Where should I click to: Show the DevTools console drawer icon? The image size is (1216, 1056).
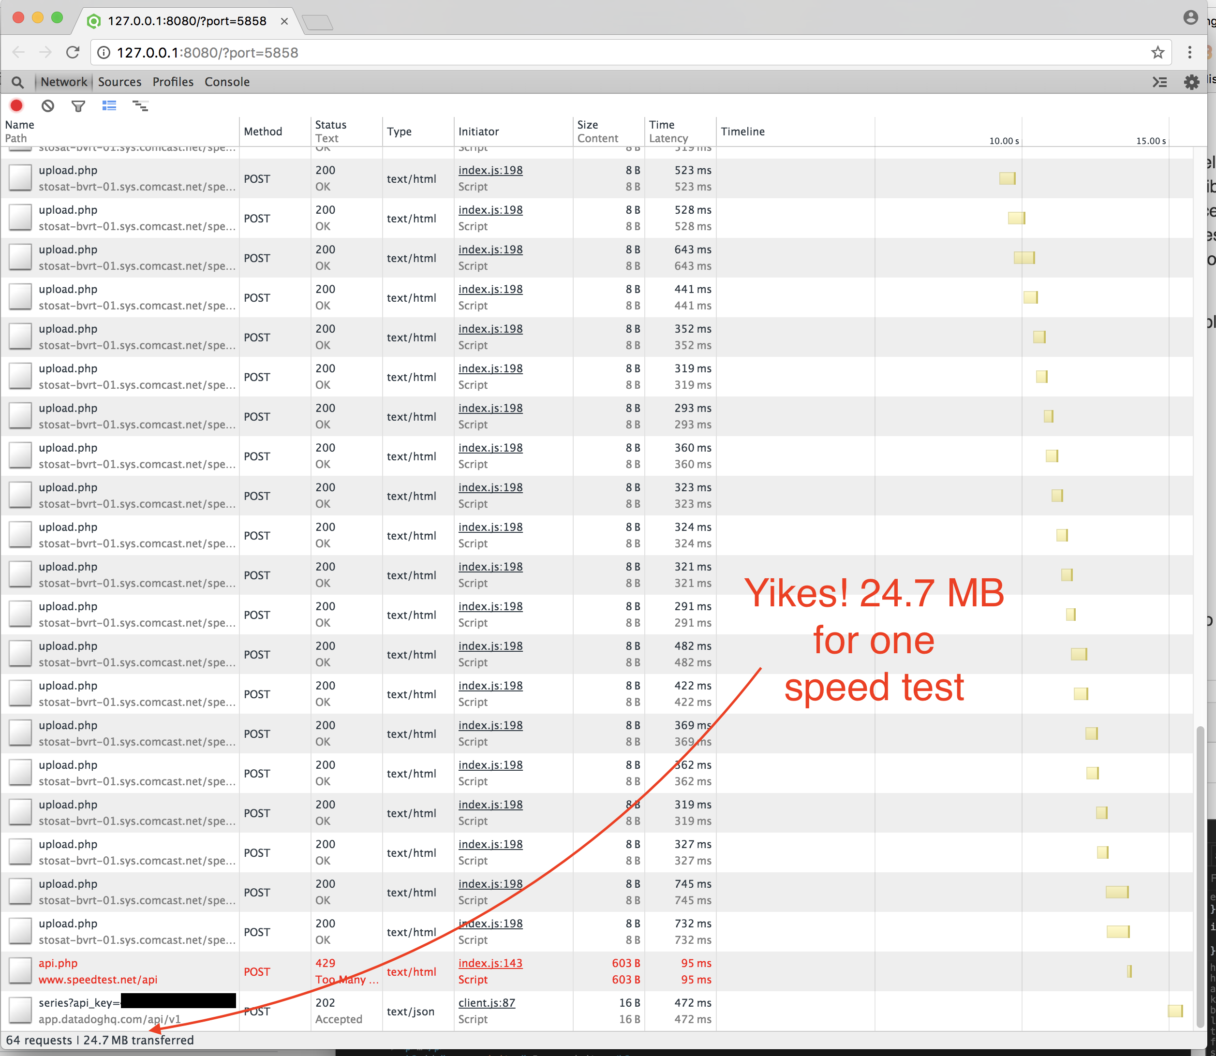(x=1159, y=82)
